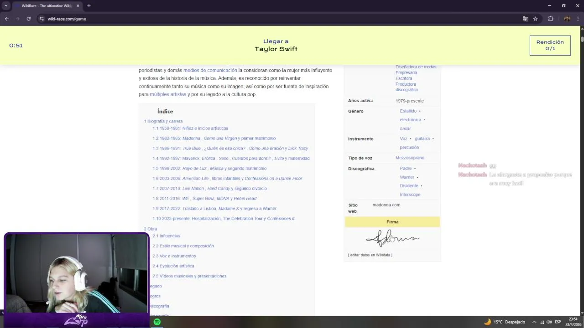This screenshot has height=328, width=584.
Task: Jump to 2 Obra section
Action: point(151,229)
